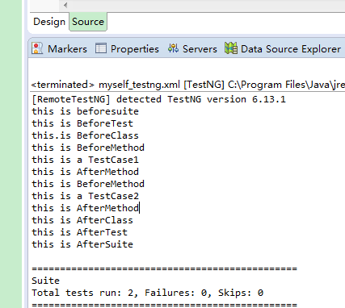
Task: Click the 'this is a TestCase1' line
Action: (x=85, y=160)
